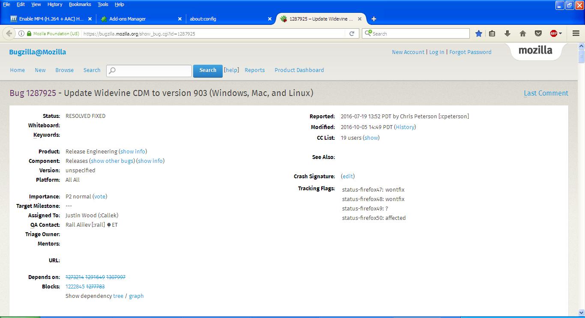Screen dimensions: 585x318
Task: Reload the current page
Action: [352, 33]
